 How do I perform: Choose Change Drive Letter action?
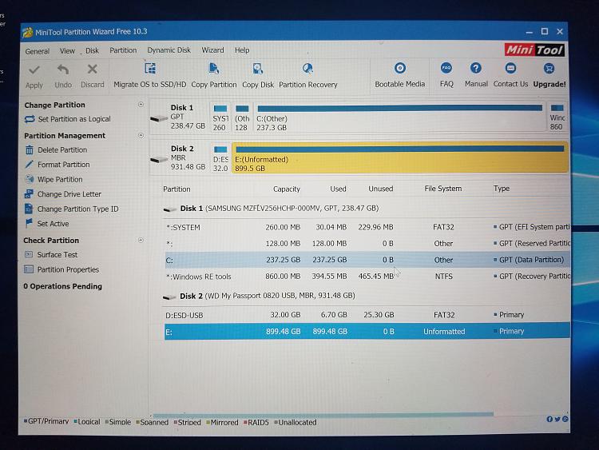point(63,194)
